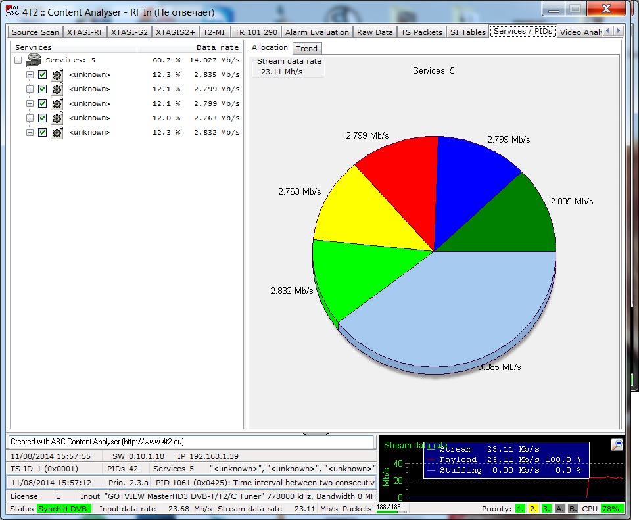
Task: Expand the 2.835 Mb/s service node
Action: (30, 74)
